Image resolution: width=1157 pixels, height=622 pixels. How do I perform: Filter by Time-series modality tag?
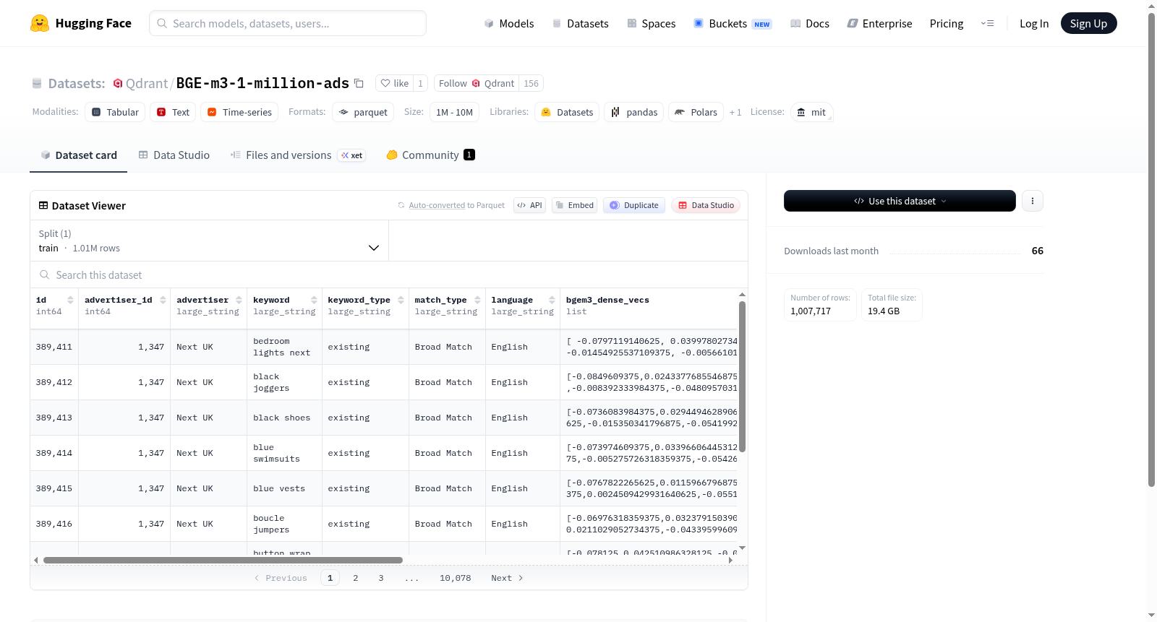tap(239, 112)
